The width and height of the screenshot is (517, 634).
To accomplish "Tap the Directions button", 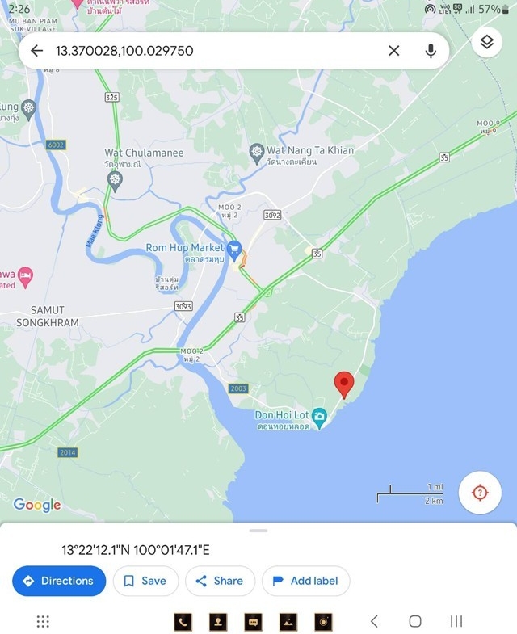I will click(59, 581).
